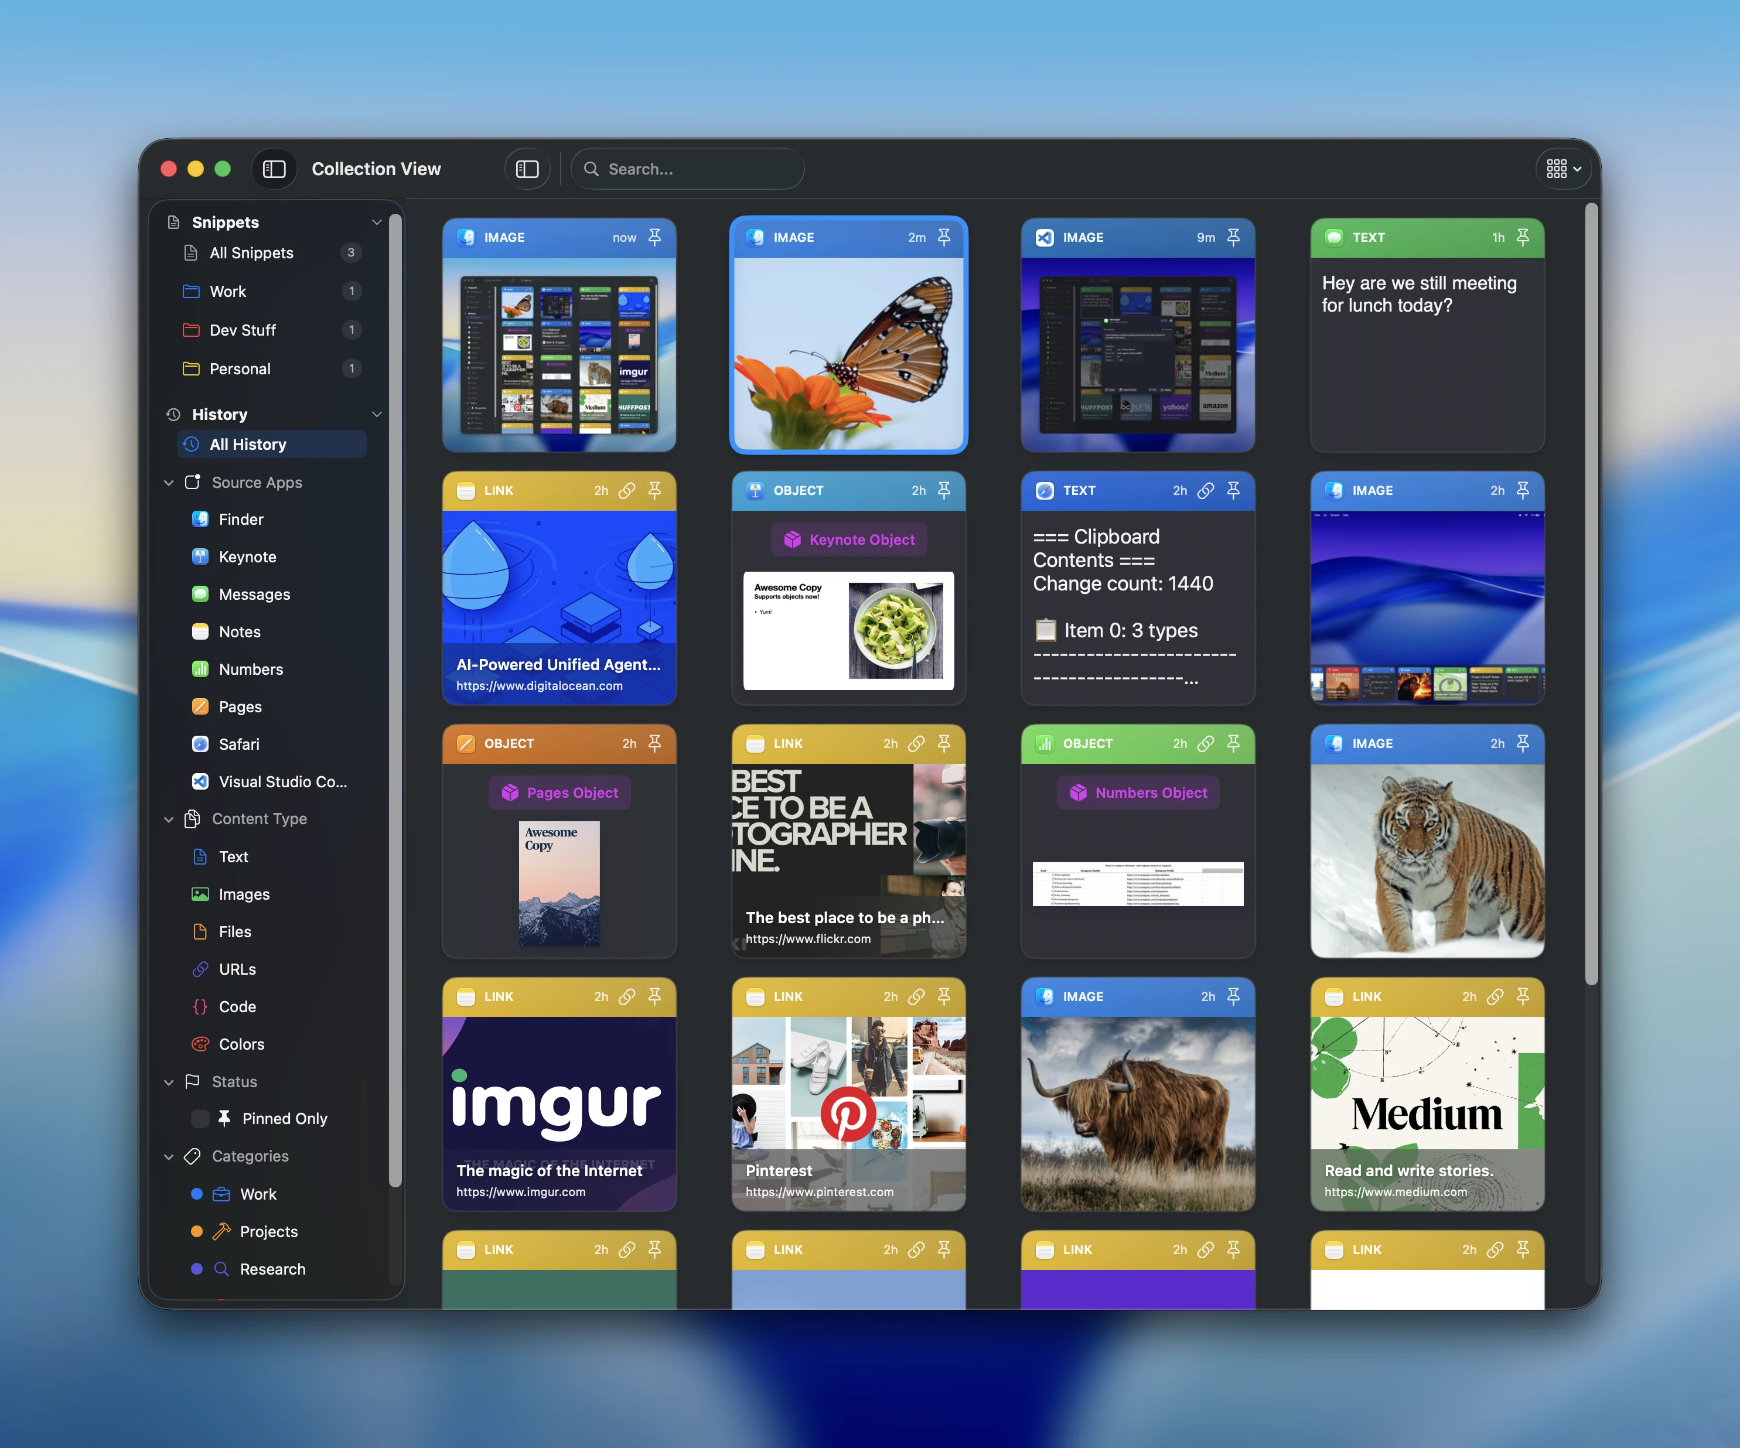Pin the digitalocean LINK card
1740x1448 pixels.
654,490
